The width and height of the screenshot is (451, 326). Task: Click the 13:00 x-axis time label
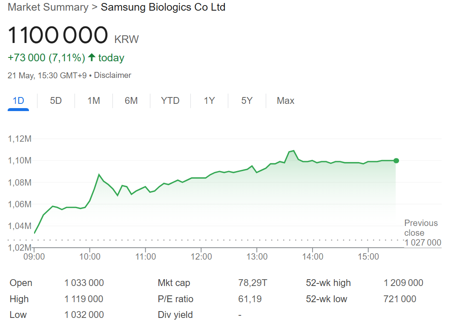click(257, 257)
